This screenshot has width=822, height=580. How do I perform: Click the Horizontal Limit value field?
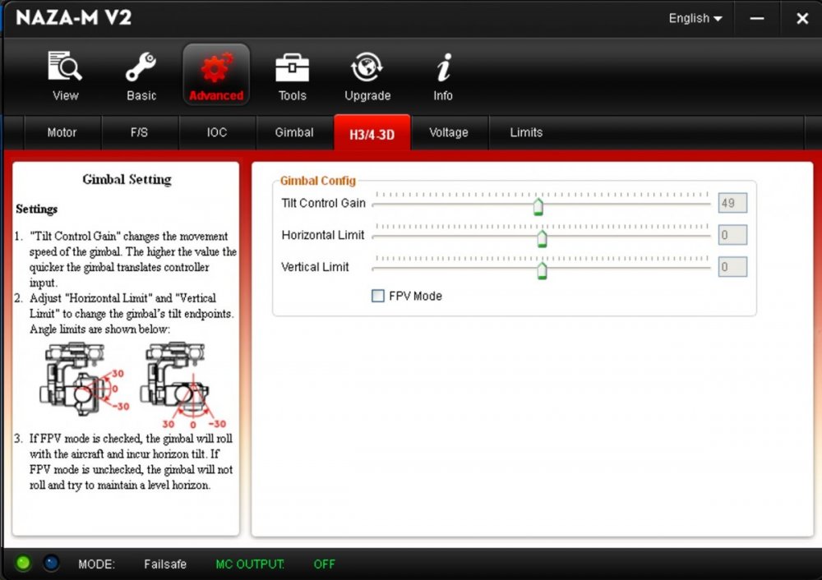732,235
